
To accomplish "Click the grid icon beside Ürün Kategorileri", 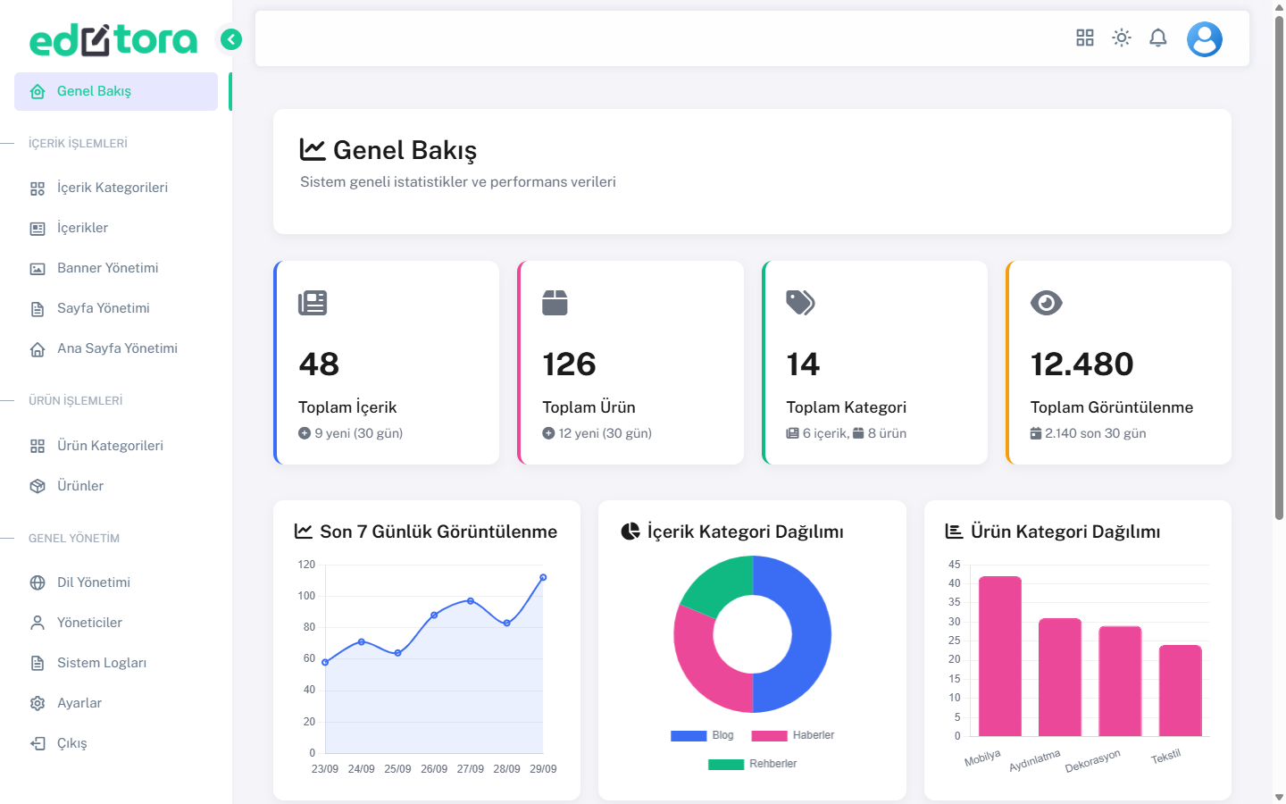I will pos(38,446).
